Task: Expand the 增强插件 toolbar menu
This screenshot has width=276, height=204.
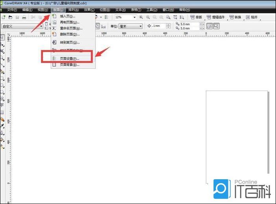Action: (216, 17)
